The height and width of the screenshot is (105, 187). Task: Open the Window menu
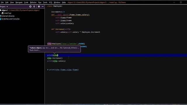click(57, 2)
